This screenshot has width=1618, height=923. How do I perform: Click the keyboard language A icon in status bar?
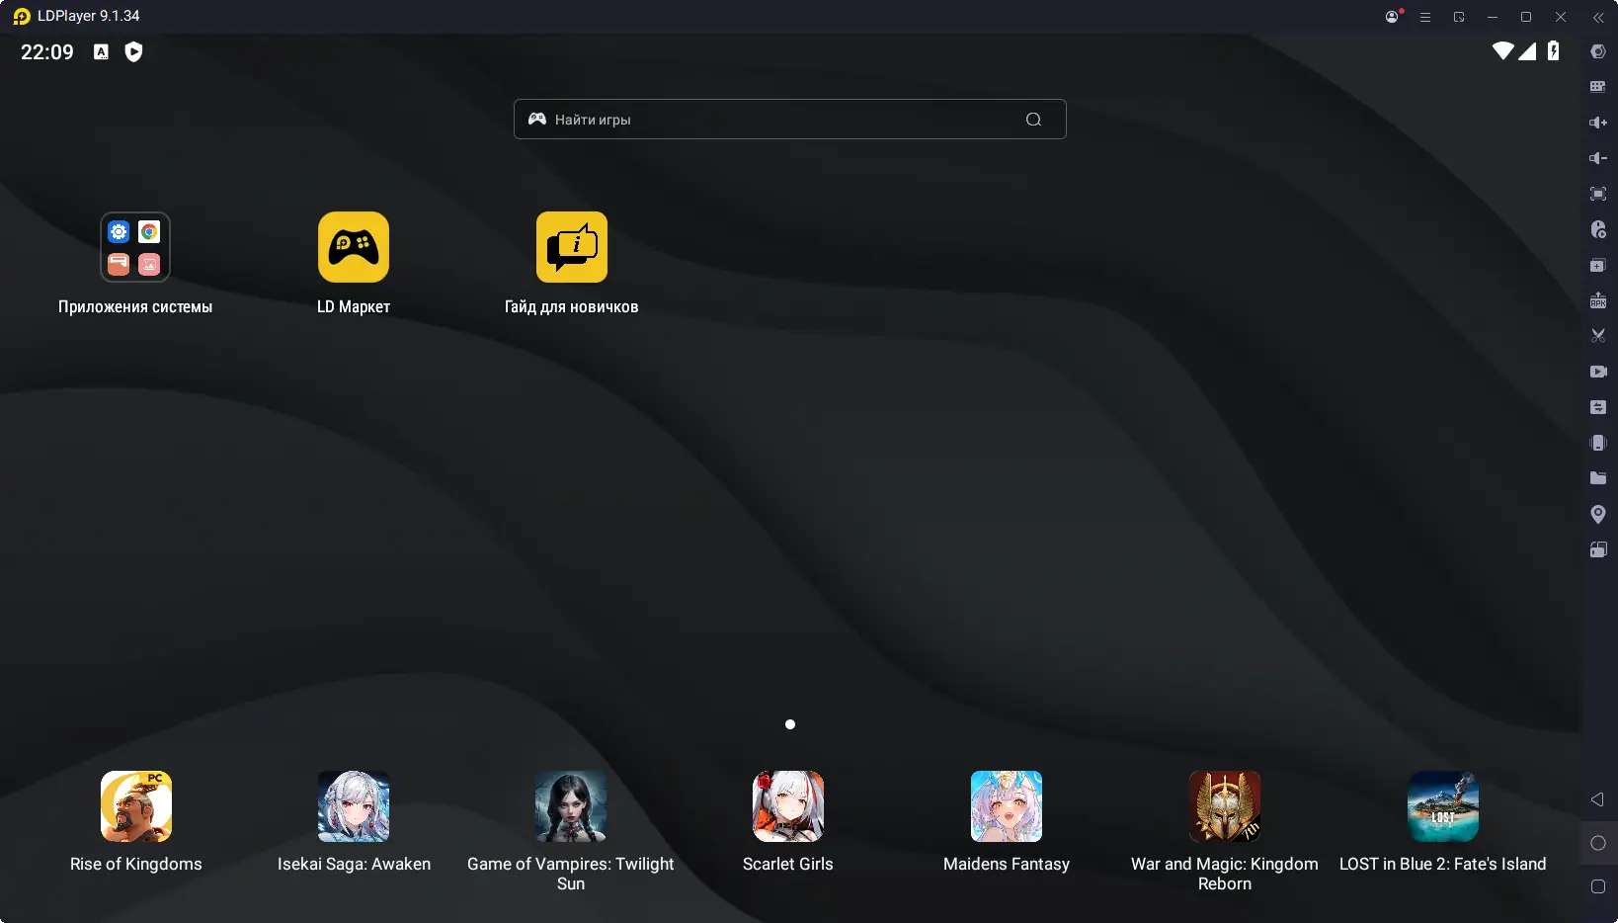(101, 51)
